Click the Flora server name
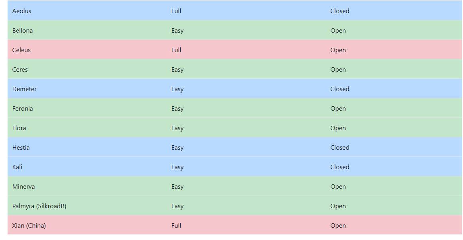Screen dimensions: 463x240 19,128
